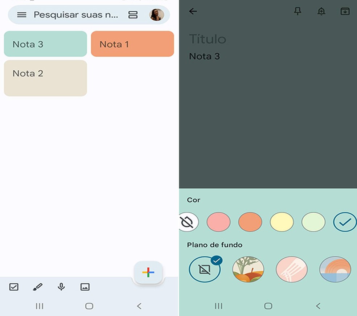Choose the tree and orange background thumbnail
The image size is (357, 316).
pos(248,269)
